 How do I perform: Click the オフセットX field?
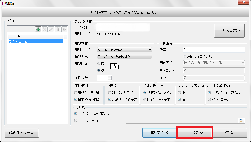[214, 70]
